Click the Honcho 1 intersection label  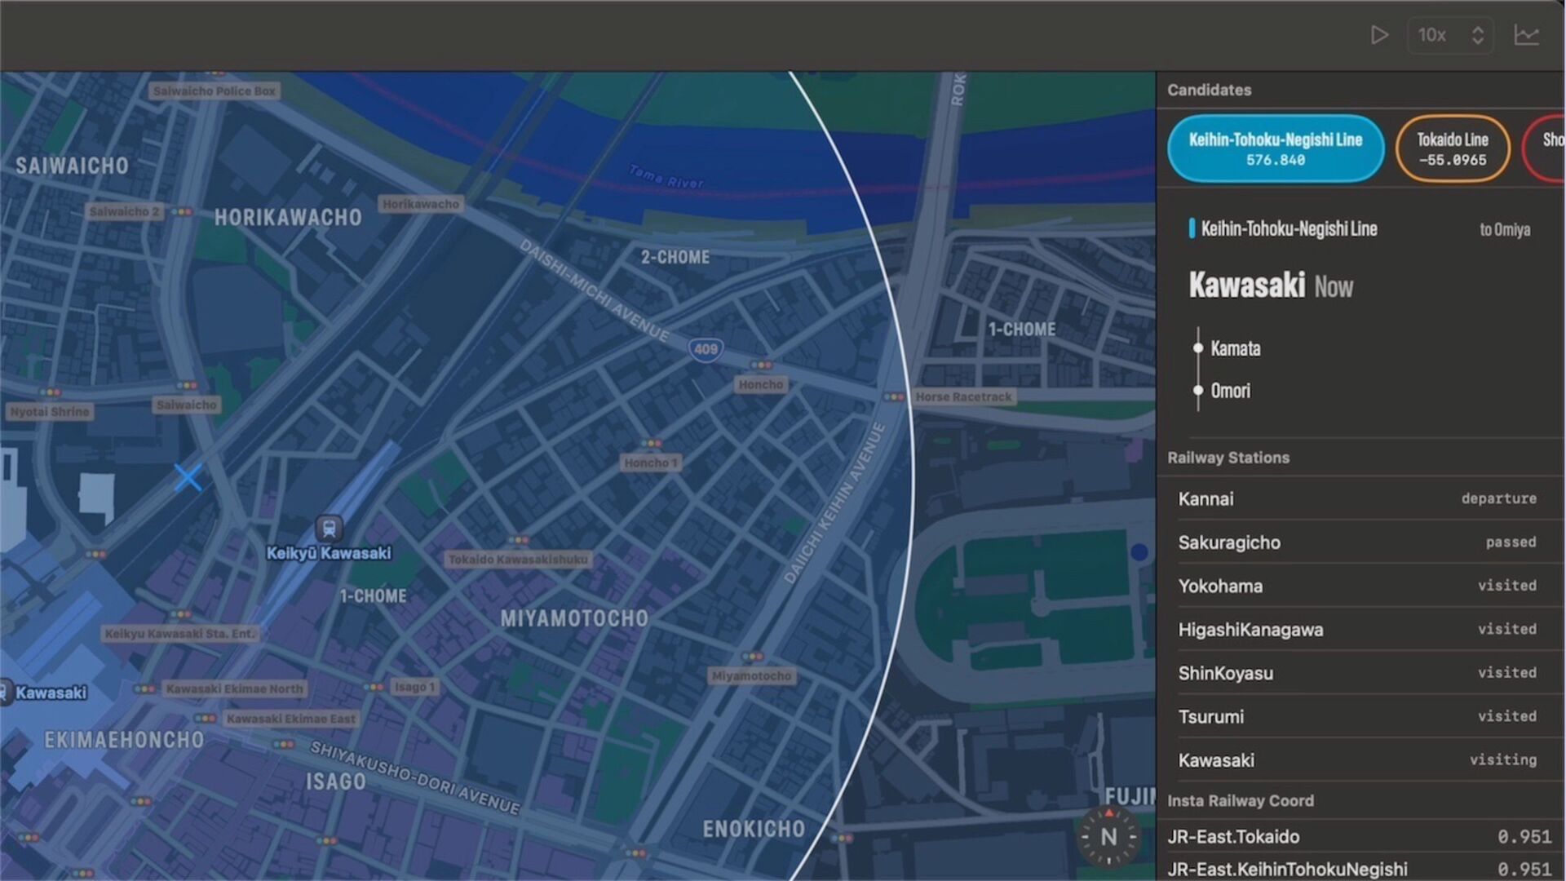(650, 463)
